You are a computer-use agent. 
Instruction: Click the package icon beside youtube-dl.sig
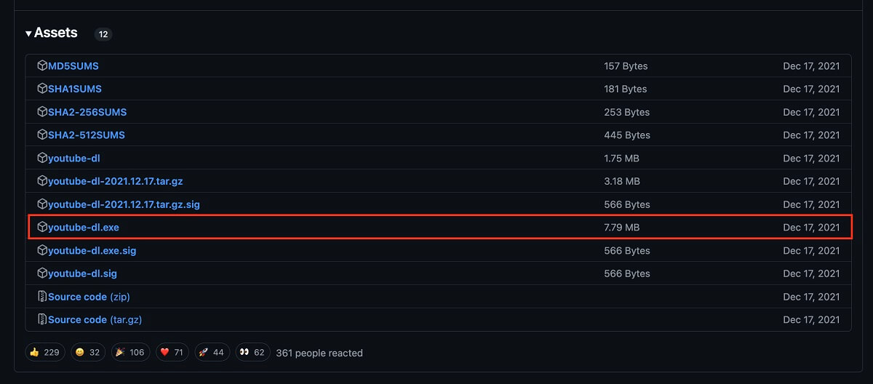pyautogui.click(x=42, y=273)
